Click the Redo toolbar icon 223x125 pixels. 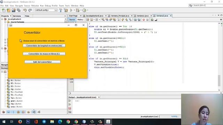coord(30,10)
